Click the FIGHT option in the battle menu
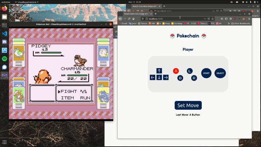The image size is (261, 147). [x=69, y=91]
